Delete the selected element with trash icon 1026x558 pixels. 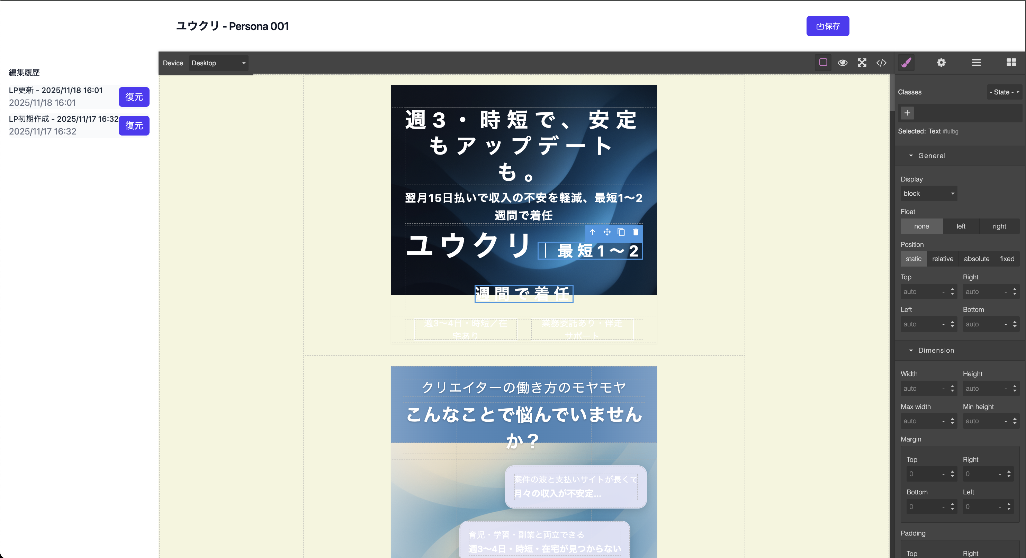(635, 232)
